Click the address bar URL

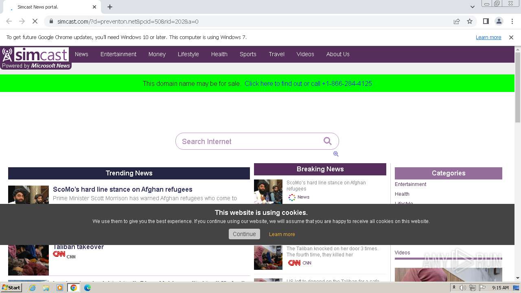(128, 22)
